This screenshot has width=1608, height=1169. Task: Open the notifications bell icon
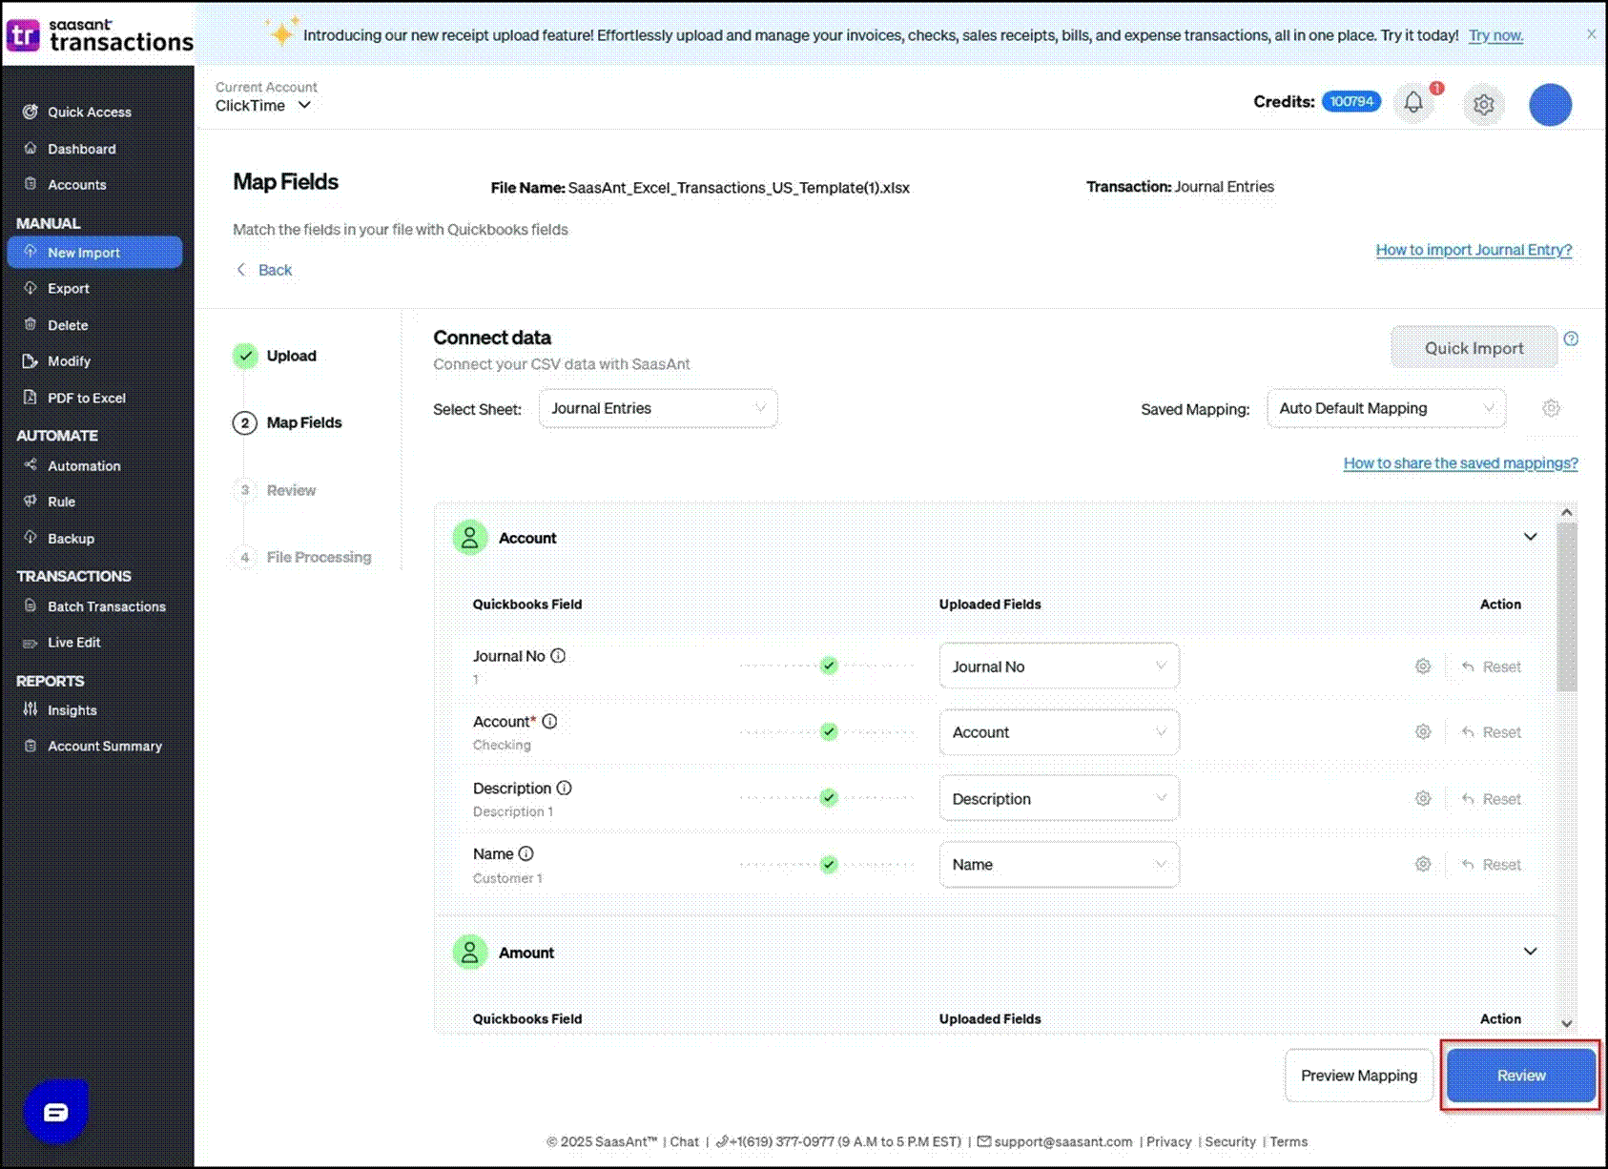pos(1413,103)
